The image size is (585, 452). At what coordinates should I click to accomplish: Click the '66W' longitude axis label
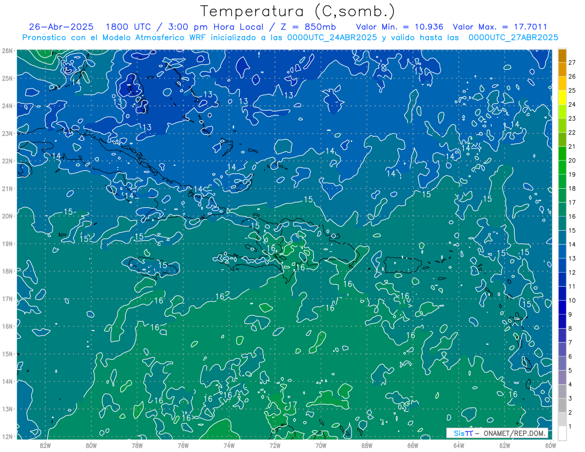click(413, 445)
